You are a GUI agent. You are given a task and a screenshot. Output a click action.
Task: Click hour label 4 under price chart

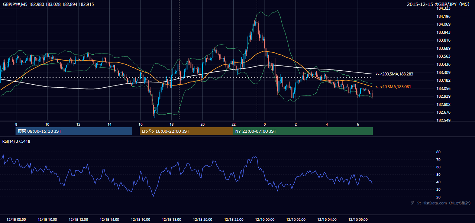pyautogui.click(x=327, y=124)
